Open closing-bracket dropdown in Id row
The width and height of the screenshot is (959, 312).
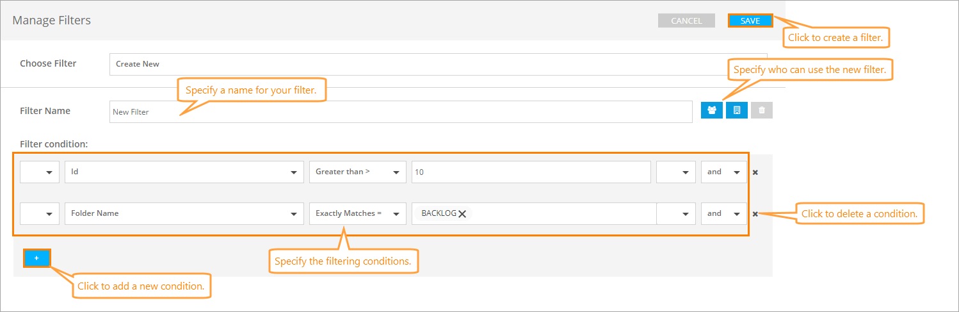tap(676, 172)
